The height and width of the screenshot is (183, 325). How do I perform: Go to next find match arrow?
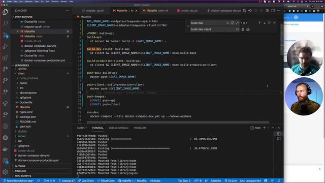pos(265,23)
